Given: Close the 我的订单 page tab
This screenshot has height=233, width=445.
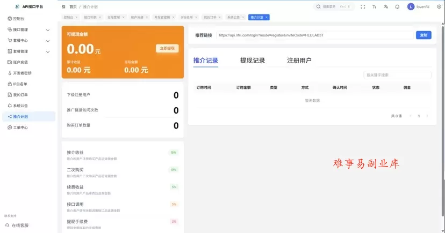Looking at the screenshot, I should click(219, 17).
